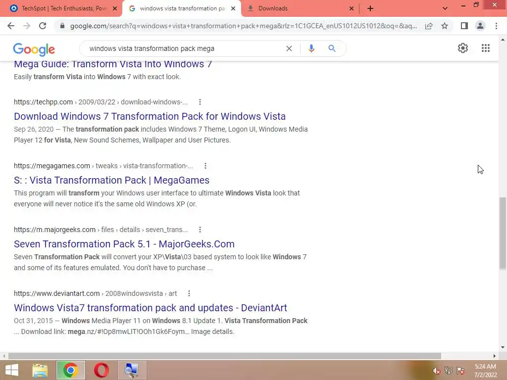
Task: Click the https://megagames.com breadcrumb text
Action: pos(51,166)
